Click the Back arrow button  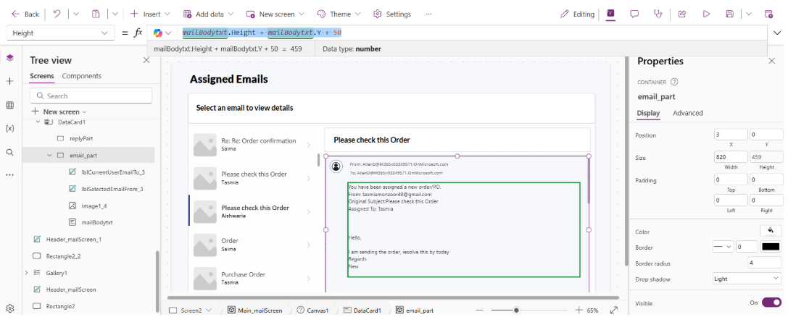point(25,14)
